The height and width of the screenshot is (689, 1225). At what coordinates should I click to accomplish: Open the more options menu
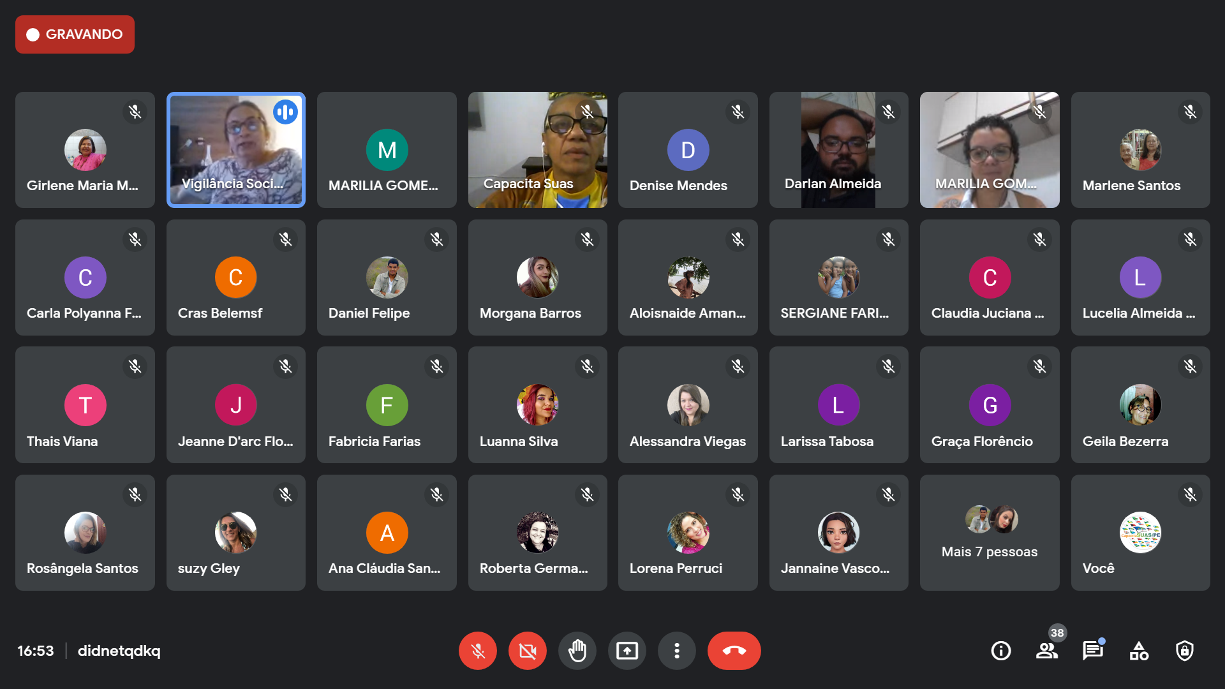tap(676, 651)
